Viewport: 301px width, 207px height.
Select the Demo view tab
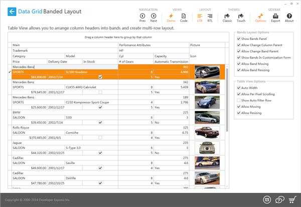[x=171, y=18]
